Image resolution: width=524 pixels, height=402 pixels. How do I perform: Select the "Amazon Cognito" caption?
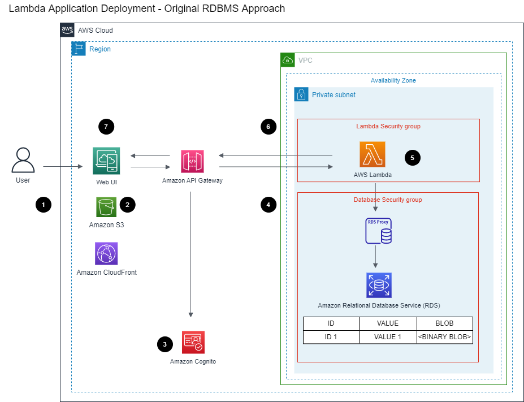pyautogui.click(x=193, y=361)
